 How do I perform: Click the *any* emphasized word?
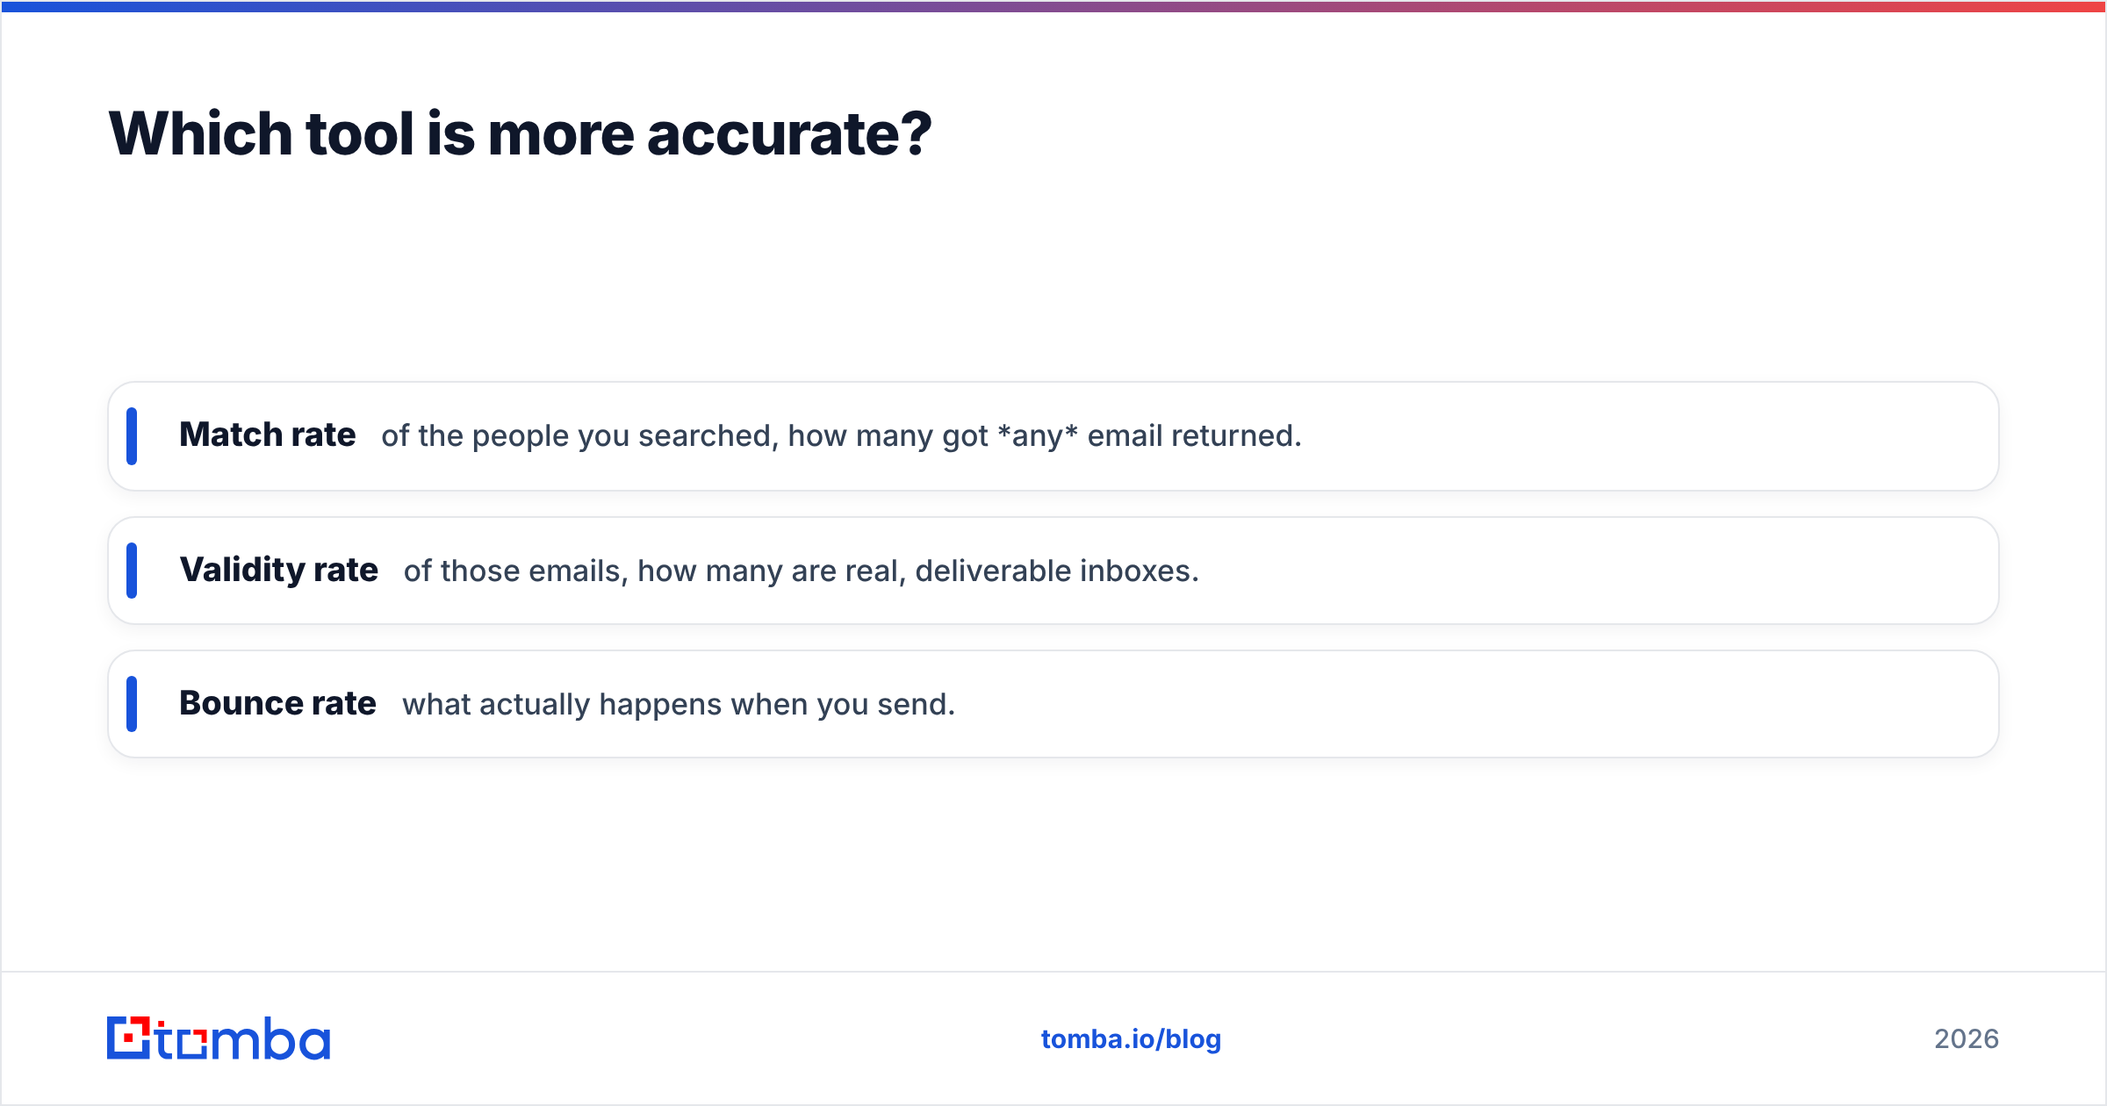click(1038, 435)
